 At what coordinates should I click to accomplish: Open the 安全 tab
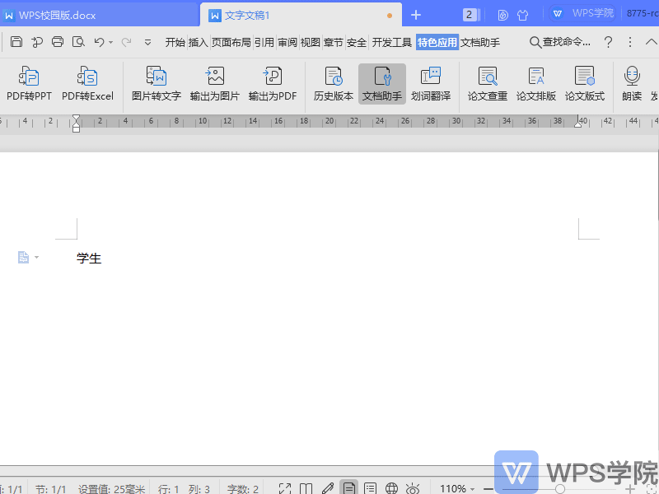point(357,42)
